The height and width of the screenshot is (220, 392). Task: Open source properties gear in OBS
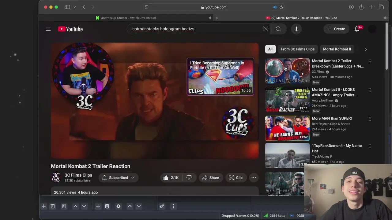click(x=119, y=207)
